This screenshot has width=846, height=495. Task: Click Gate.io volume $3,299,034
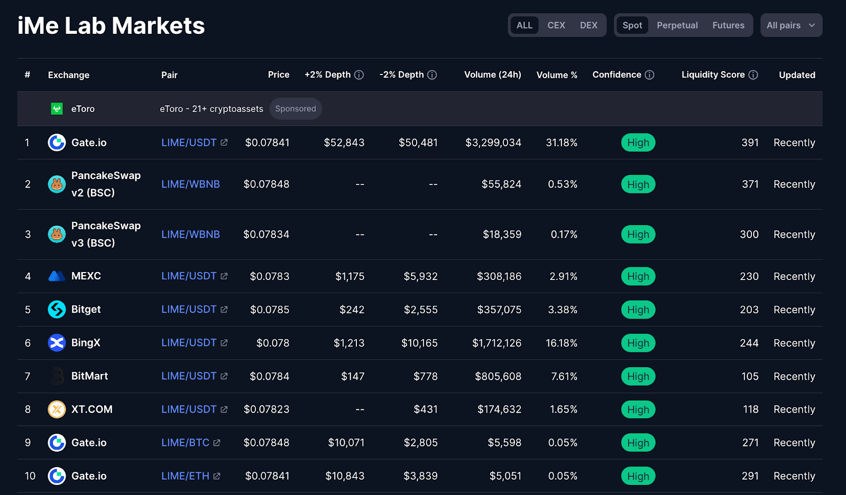coord(493,143)
